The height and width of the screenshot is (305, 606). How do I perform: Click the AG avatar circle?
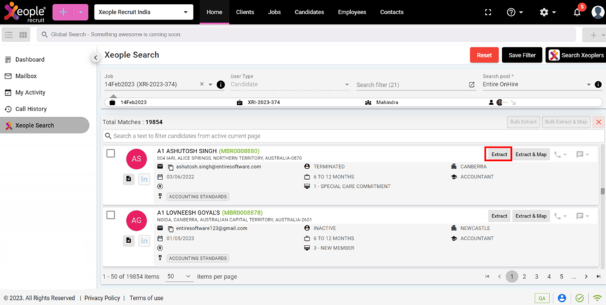(x=137, y=221)
